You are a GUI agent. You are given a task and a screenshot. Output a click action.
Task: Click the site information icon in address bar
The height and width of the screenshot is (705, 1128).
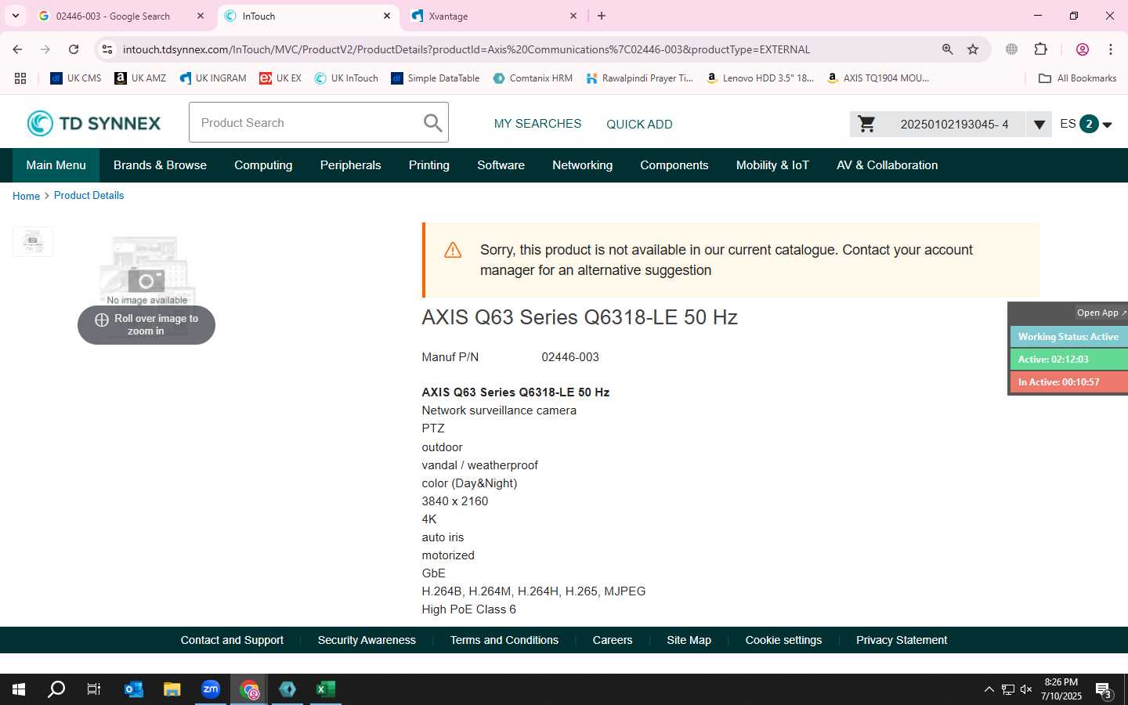[107, 49]
